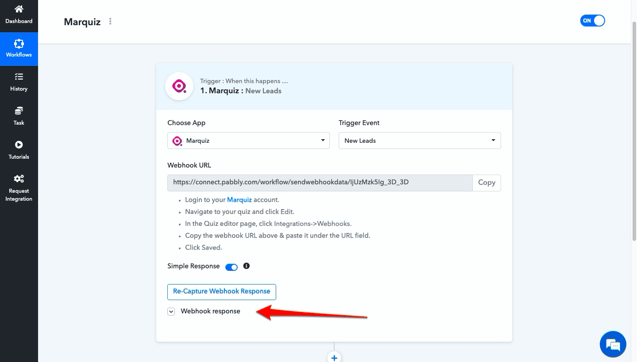The image size is (637, 362).
Task: Click the Marquiz logo in trigger header
Action: coord(179,86)
